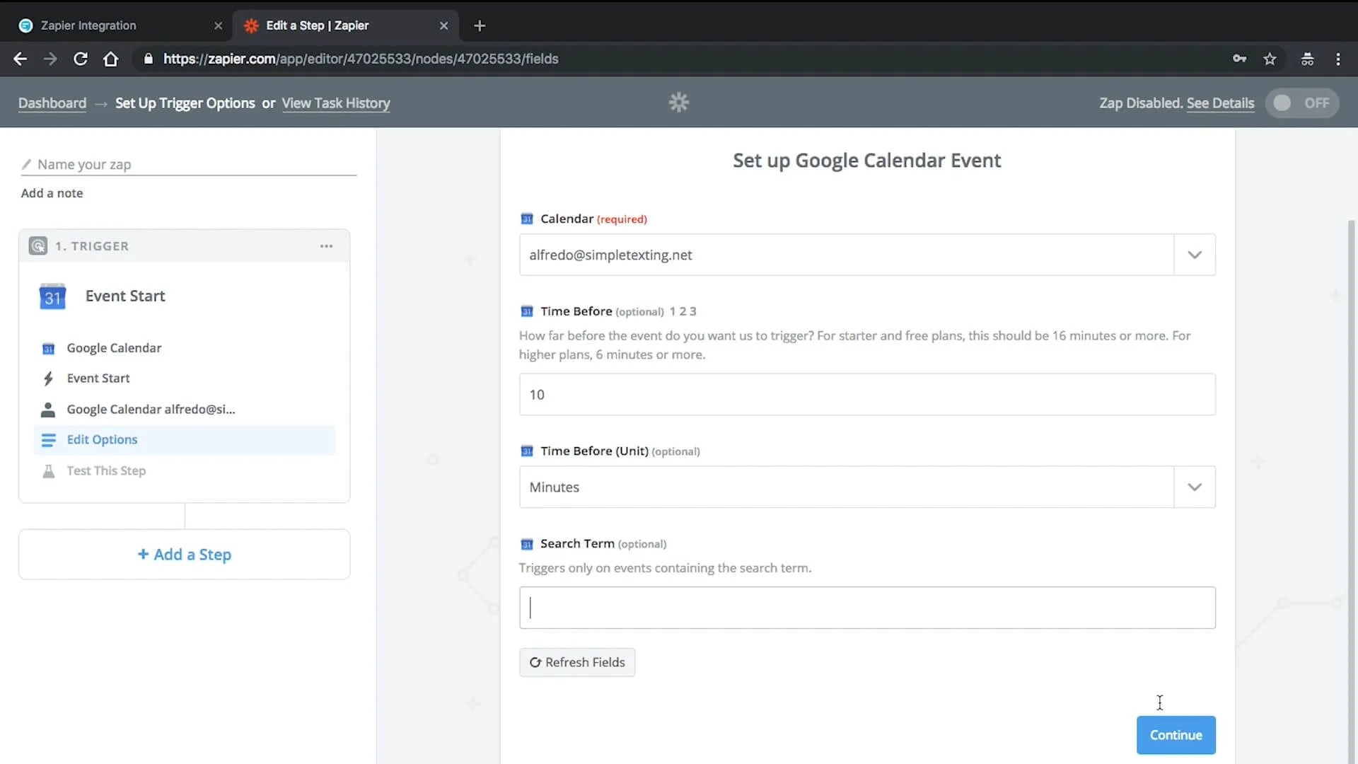Click the Google Calendar account person icon
1358x764 pixels.
(x=47, y=409)
